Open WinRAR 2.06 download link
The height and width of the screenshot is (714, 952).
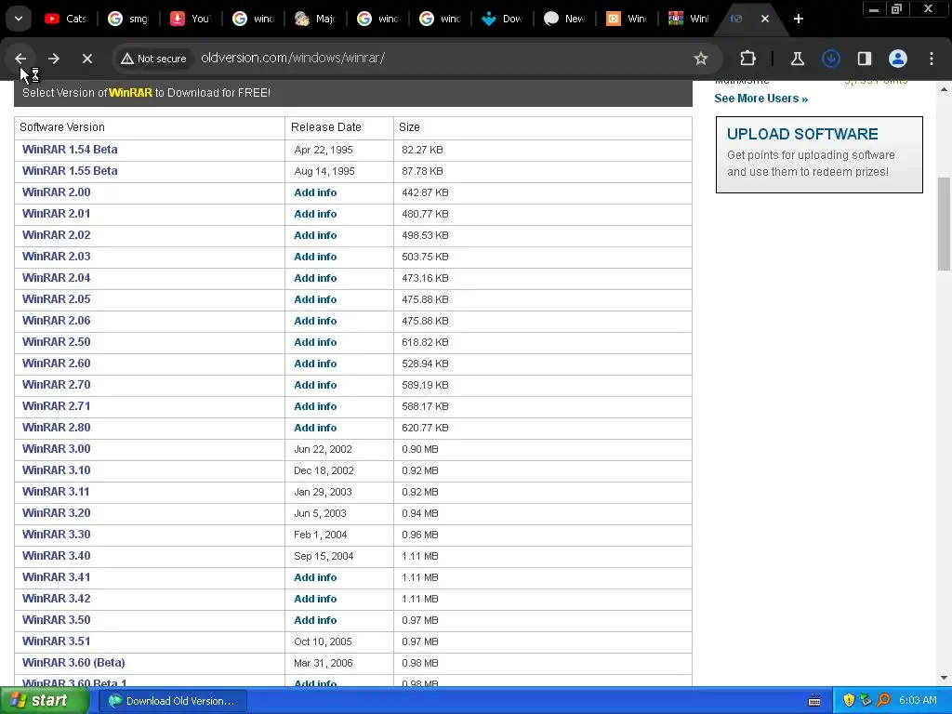57,321
